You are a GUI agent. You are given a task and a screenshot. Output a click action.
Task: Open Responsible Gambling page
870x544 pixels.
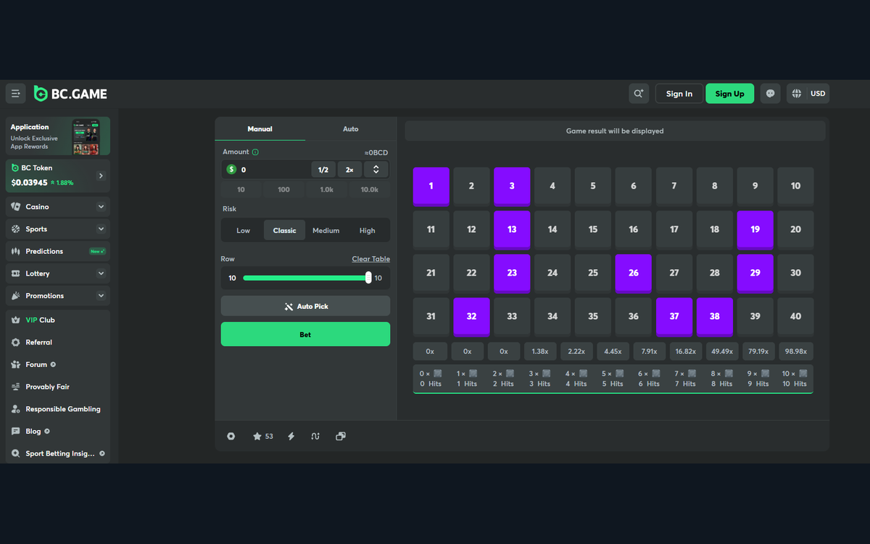[x=58, y=409]
